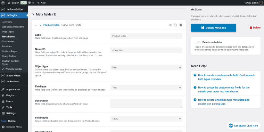The width and height of the screenshot is (264, 132).
Task: Click help icon beside Checkbox type tutorial
Action: pos(195,100)
